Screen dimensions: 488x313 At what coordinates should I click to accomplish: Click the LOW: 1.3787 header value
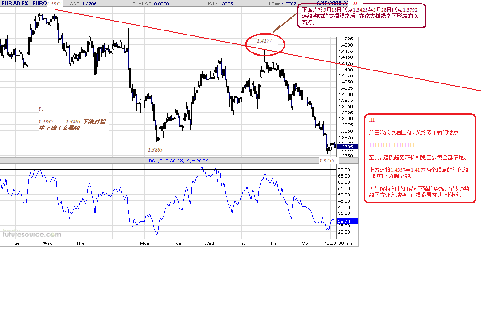[282, 4]
